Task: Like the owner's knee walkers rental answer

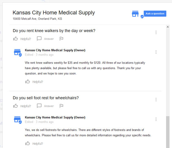Action: pos(34,81)
